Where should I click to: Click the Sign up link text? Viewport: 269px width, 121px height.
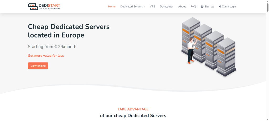point(209,7)
